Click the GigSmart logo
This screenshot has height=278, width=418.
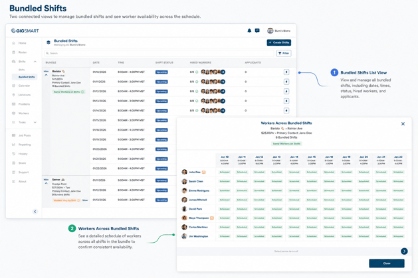(x=25, y=31)
